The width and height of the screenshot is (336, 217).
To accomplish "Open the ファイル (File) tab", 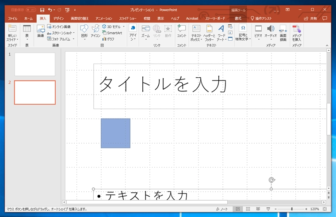I will (x=13, y=19).
